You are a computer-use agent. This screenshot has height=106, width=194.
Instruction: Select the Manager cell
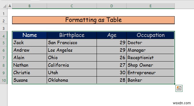click(150, 50)
